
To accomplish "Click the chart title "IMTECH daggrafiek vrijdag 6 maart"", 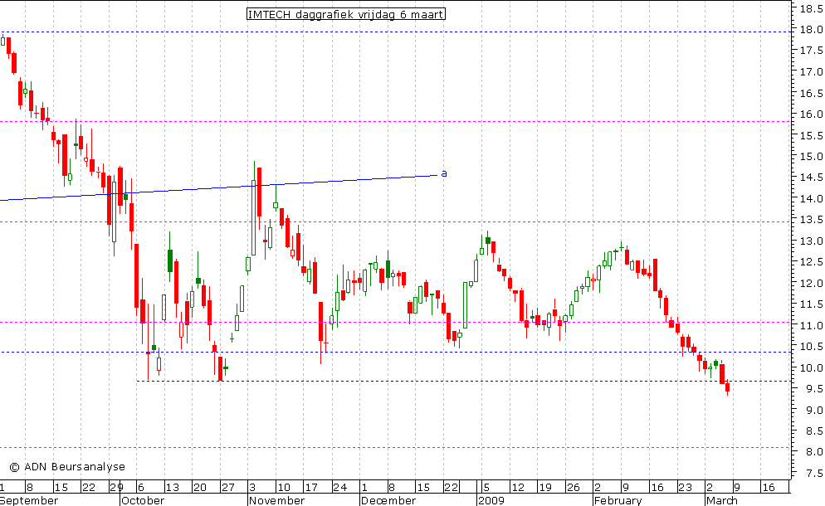I will pos(345,14).
